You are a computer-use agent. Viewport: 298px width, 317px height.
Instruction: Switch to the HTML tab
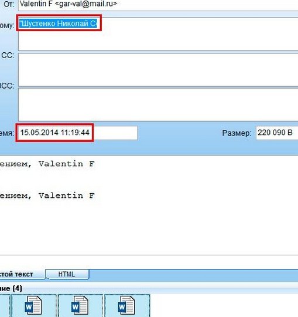pyautogui.click(x=67, y=274)
